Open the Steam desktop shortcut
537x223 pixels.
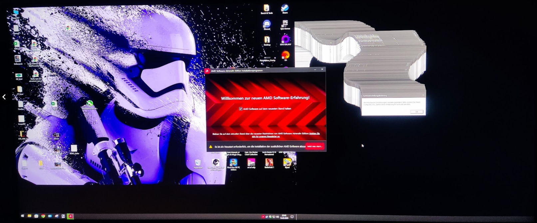pyautogui.click(x=285, y=9)
